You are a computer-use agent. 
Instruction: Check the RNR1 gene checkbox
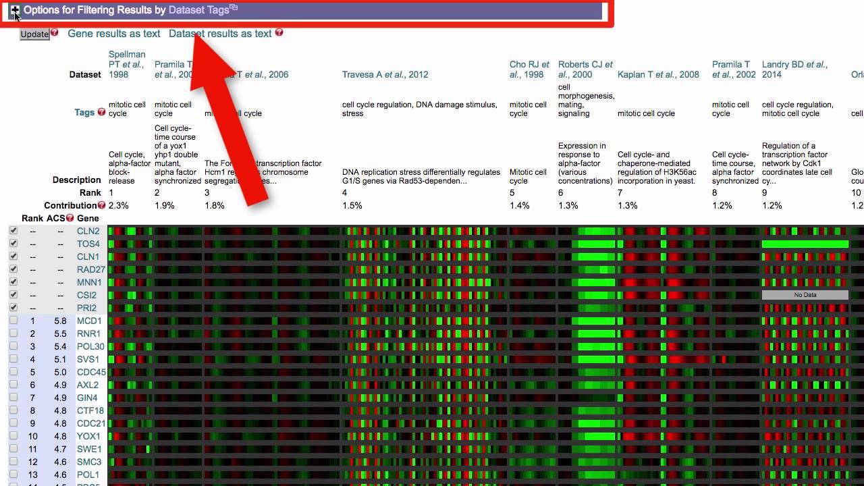pos(13,333)
